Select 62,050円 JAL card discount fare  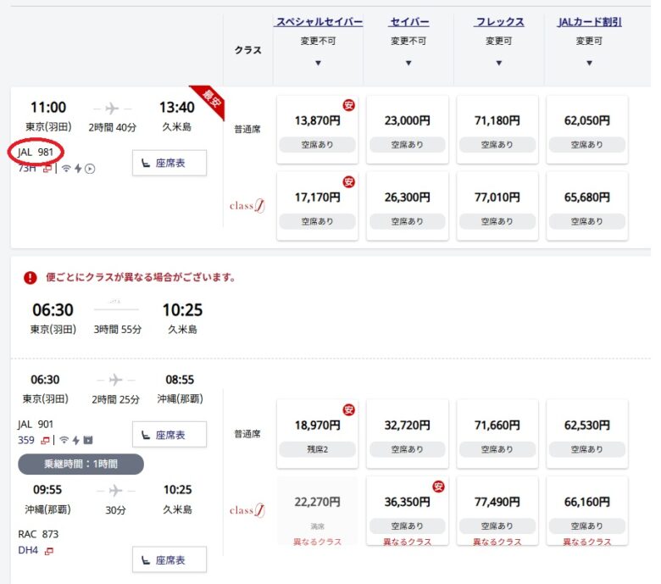tap(587, 130)
